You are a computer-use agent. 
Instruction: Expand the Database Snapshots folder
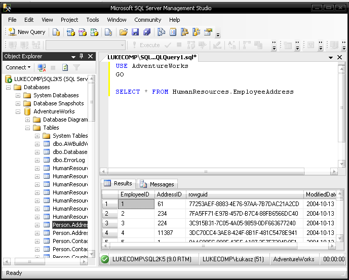[x=18, y=103]
